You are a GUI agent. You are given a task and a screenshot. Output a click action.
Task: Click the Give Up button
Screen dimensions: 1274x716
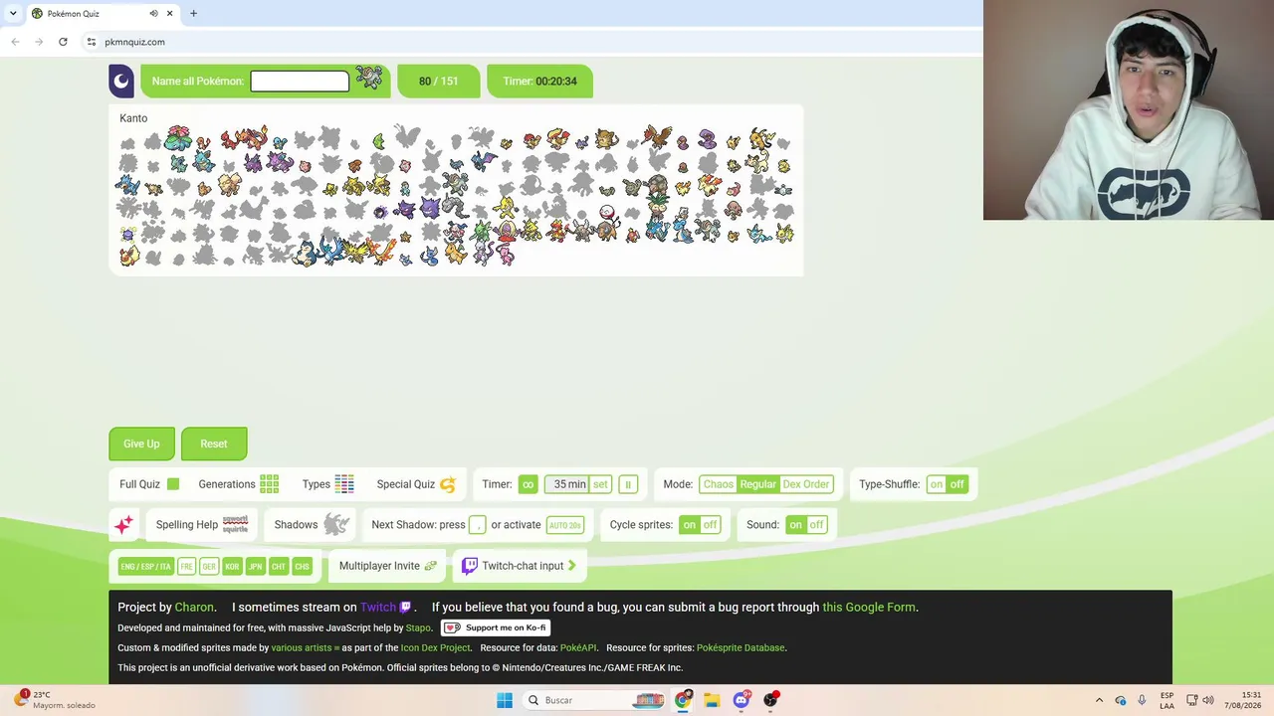coord(141,444)
